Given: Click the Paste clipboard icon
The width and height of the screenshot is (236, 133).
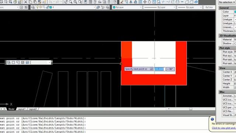Looking at the screenshot, I should (35, 2).
